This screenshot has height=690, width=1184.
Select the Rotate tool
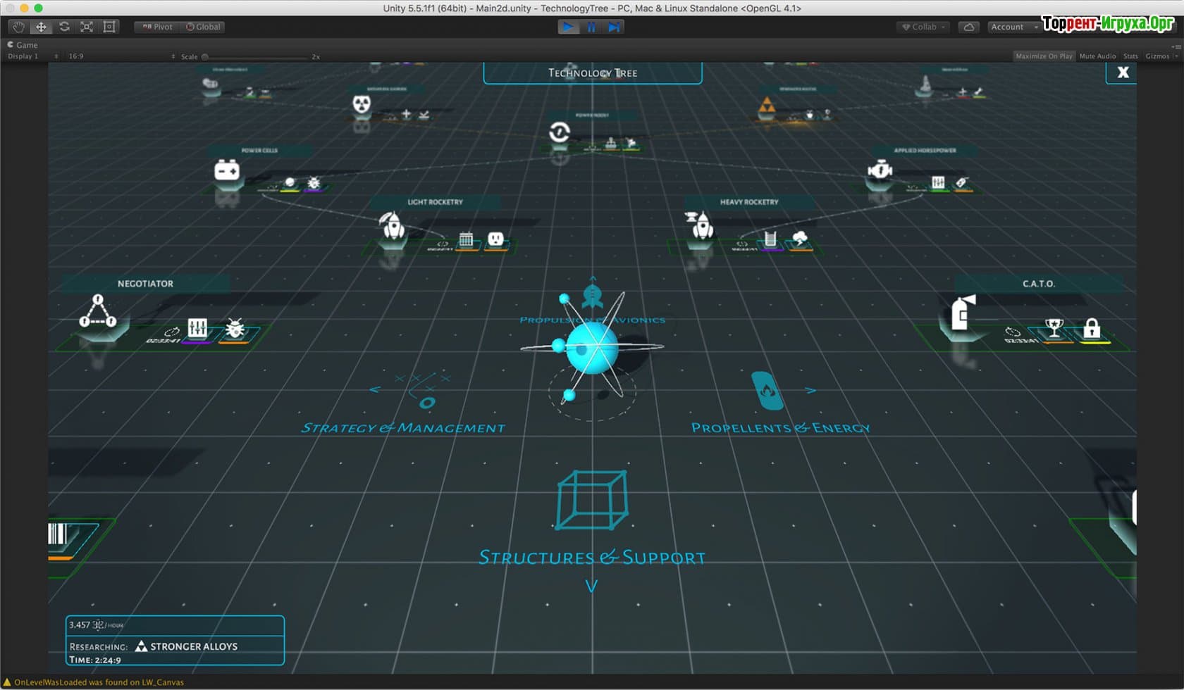pos(64,27)
